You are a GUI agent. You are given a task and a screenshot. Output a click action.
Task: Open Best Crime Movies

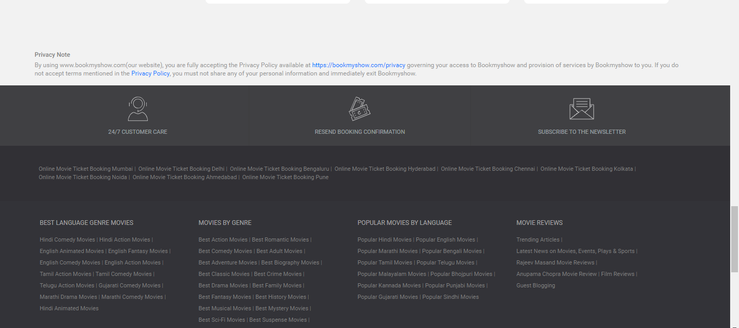(x=278, y=274)
